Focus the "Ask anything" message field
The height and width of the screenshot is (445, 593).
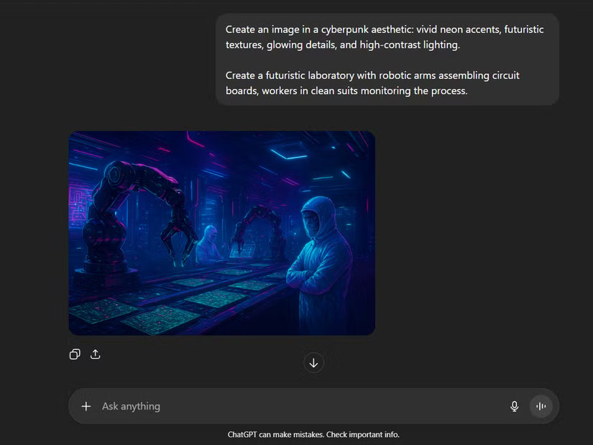pyautogui.click(x=288, y=406)
